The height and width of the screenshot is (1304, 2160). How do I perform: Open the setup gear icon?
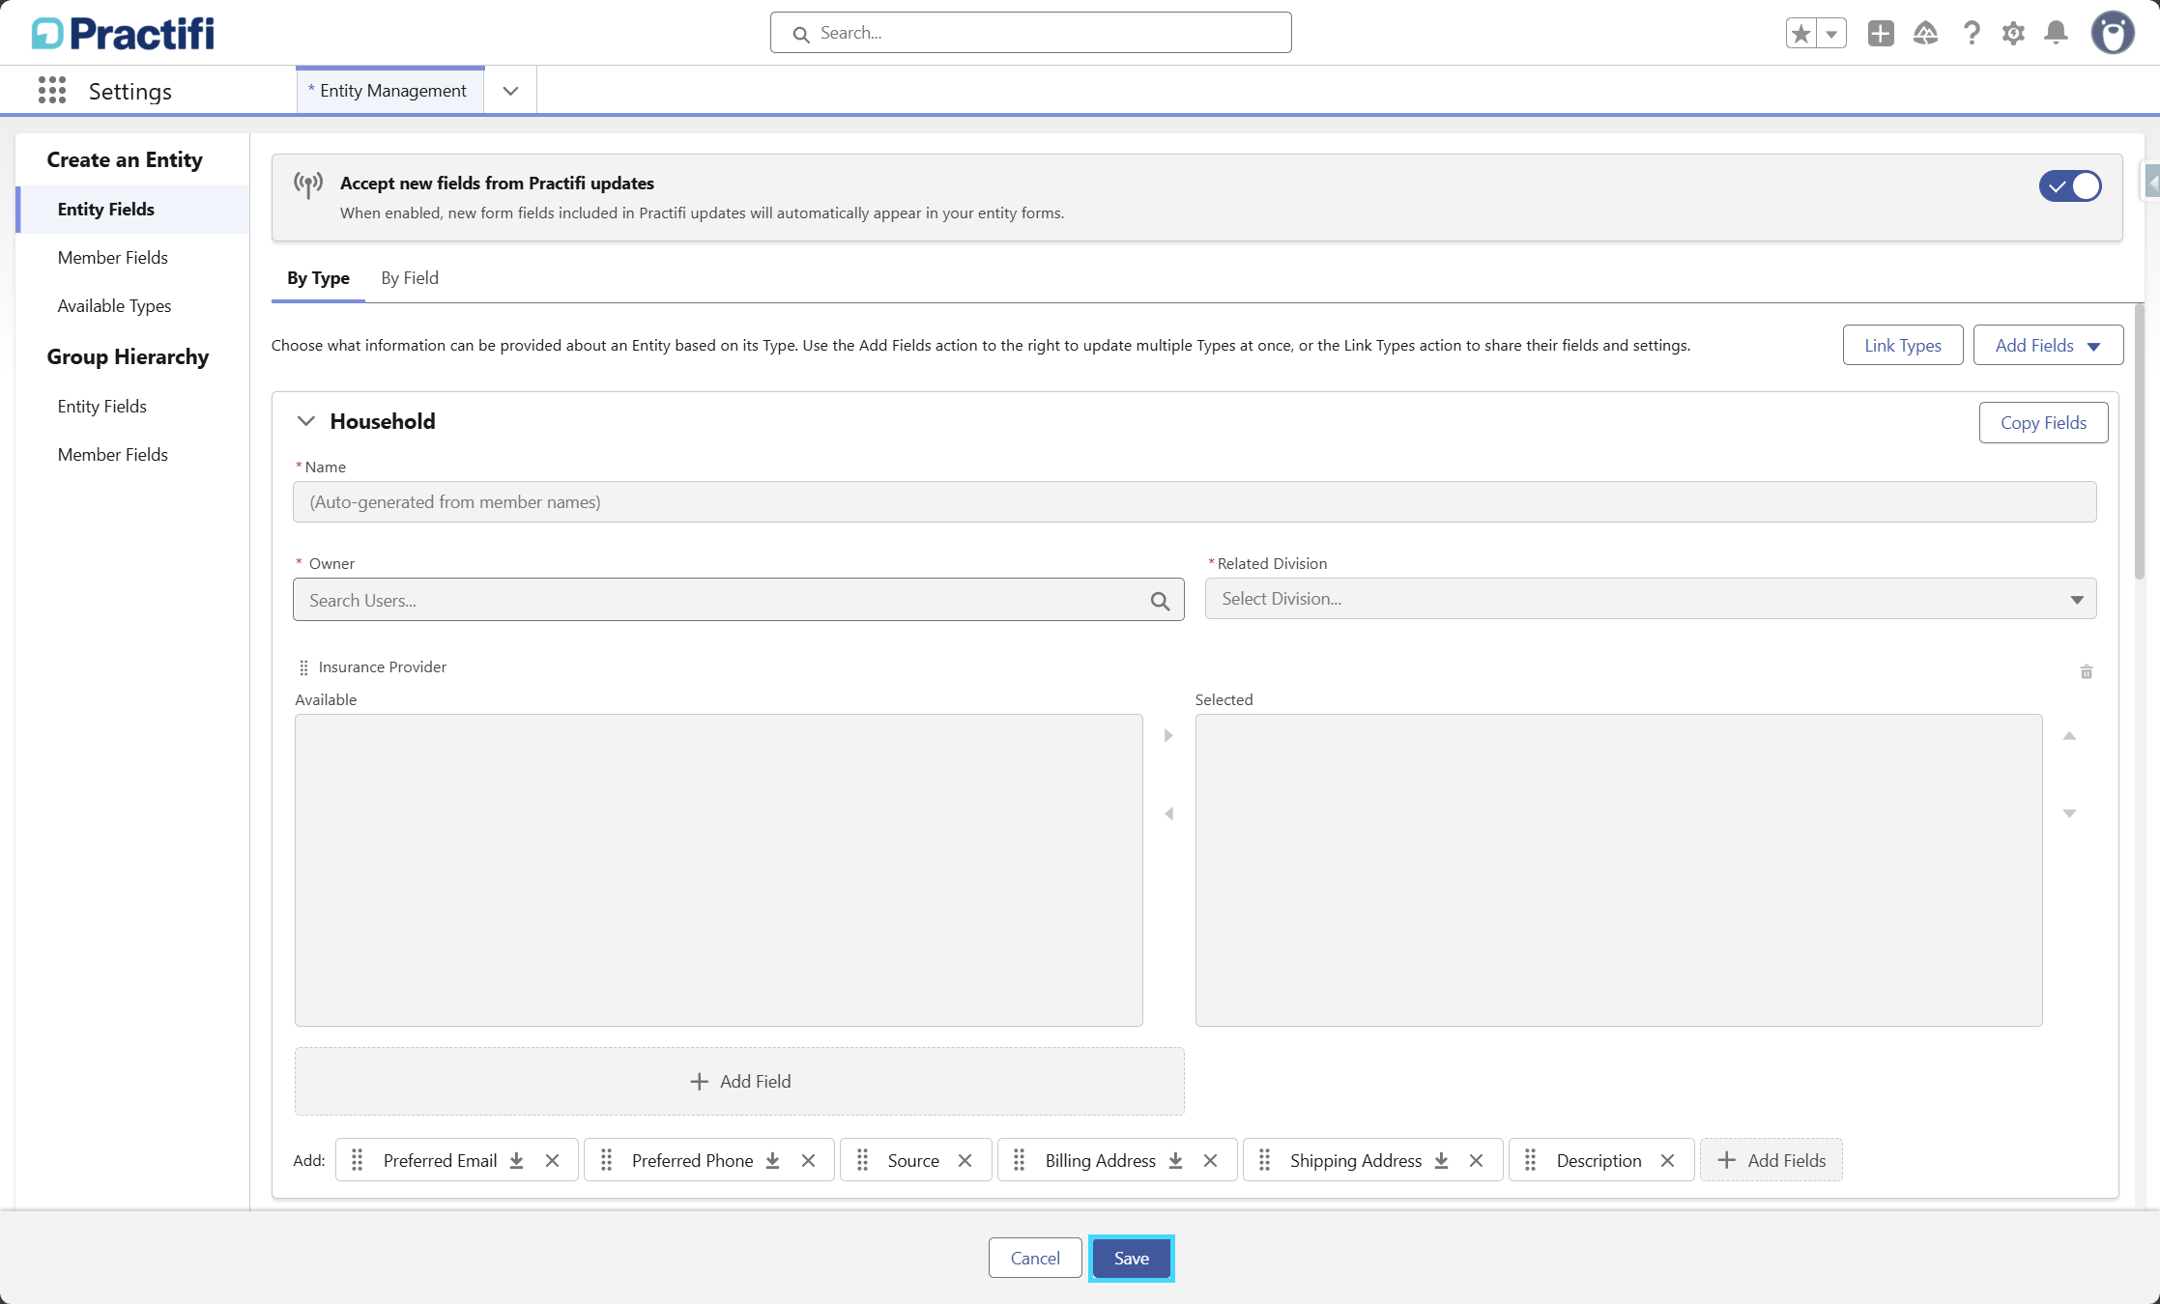pyautogui.click(x=2013, y=34)
